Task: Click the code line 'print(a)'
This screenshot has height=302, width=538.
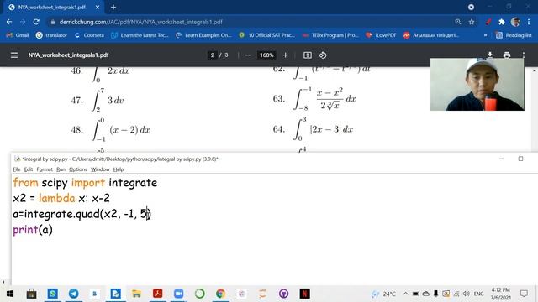Action: pos(33,229)
